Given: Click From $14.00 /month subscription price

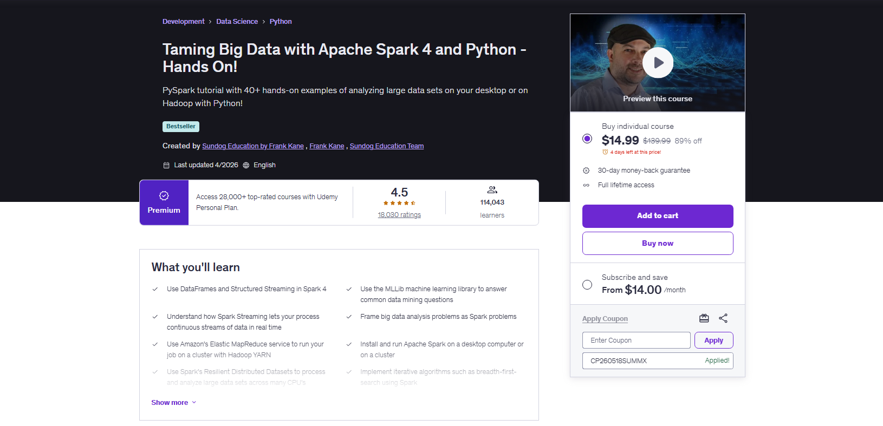Looking at the screenshot, I should [x=644, y=290].
